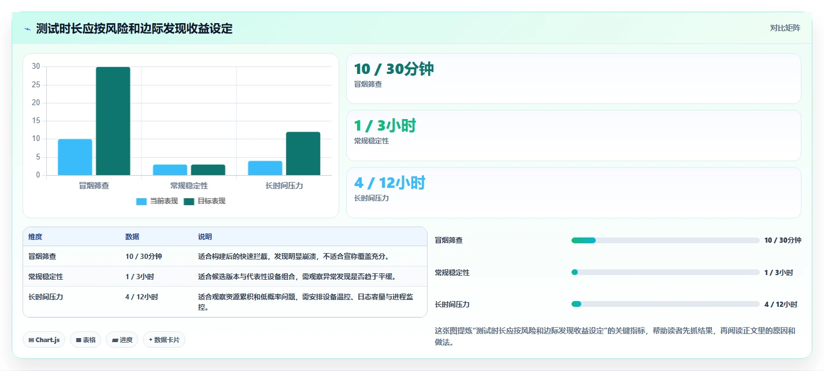Click the 数据卡片 tag chip

[x=164, y=340]
